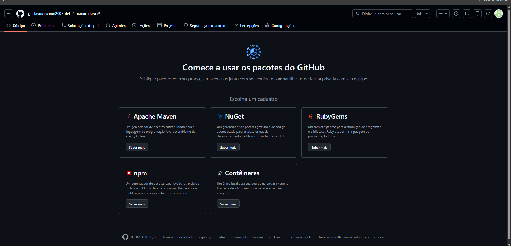Open the Privacidade footer link

[185, 237]
